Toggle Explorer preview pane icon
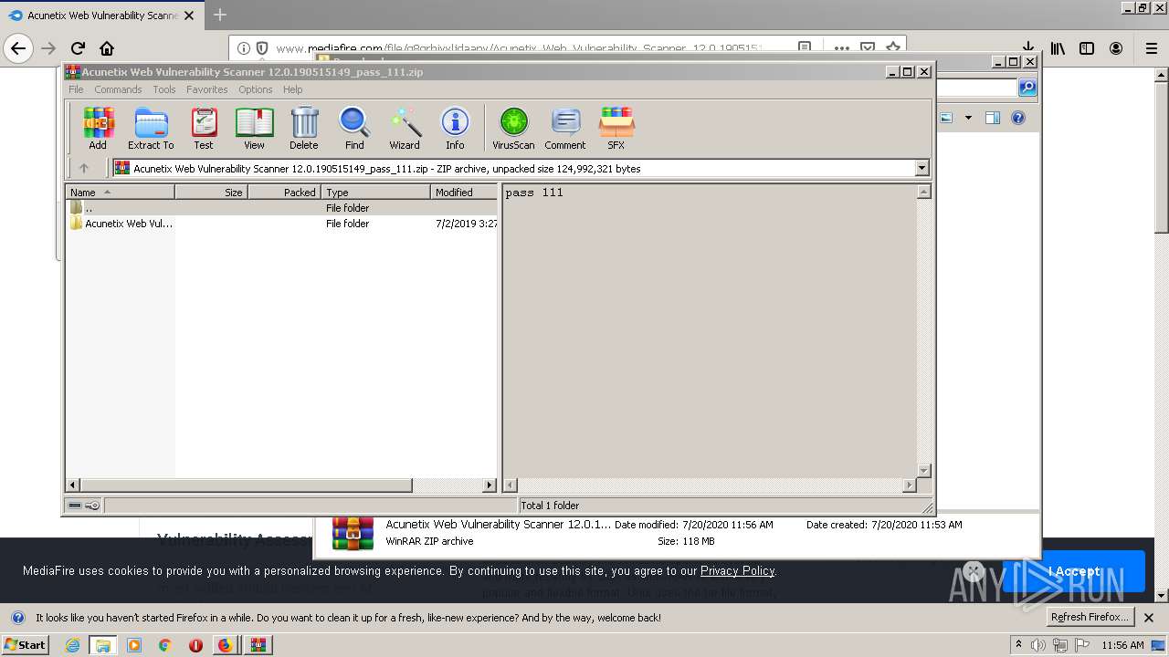This screenshot has width=1169, height=657. click(993, 118)
